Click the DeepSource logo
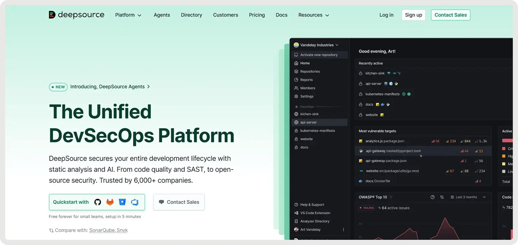Image resolution: width=518 pixels, height=245 pixels. pyautogui.click(x=76, y=15)
